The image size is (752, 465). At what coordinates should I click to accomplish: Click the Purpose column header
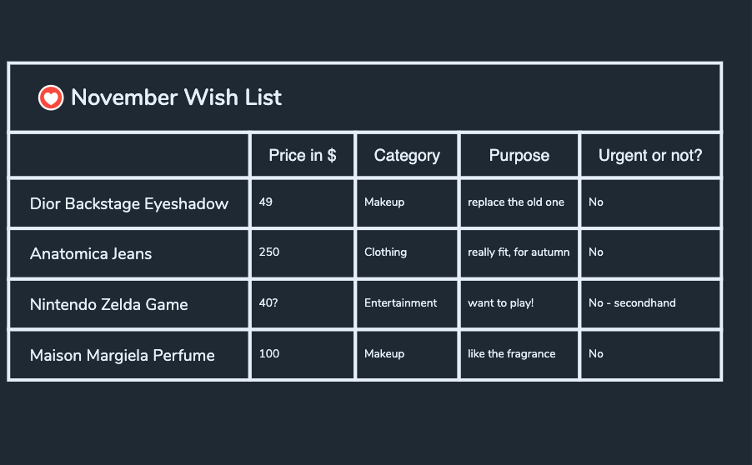519,155
